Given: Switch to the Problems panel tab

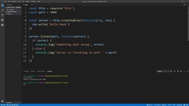Looking at the screenshot, I should [26, 71].
